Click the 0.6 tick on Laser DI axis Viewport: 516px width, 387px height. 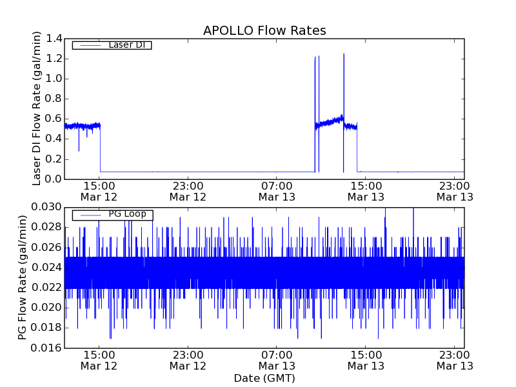point(54,119)
